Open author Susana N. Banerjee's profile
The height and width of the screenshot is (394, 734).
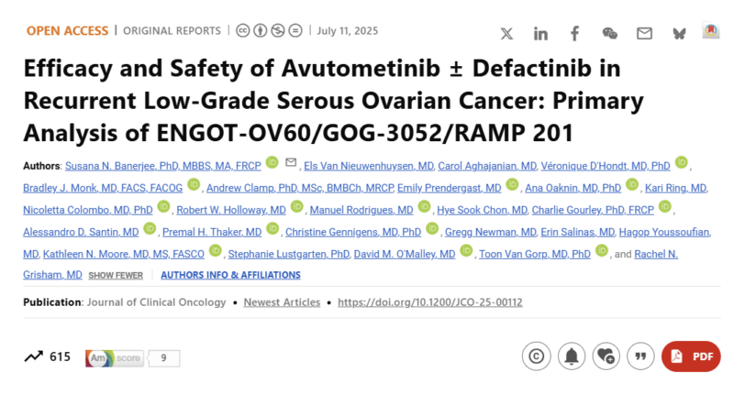[163, 166]
